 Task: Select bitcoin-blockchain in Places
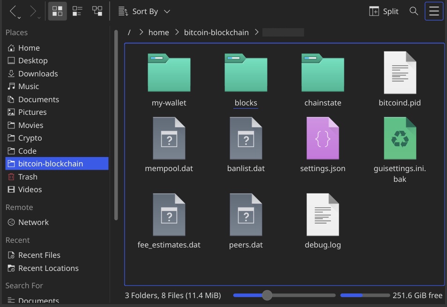[57, 164]
